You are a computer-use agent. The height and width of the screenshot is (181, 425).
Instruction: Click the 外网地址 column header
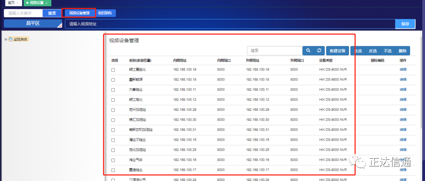[x=253, y=60]
